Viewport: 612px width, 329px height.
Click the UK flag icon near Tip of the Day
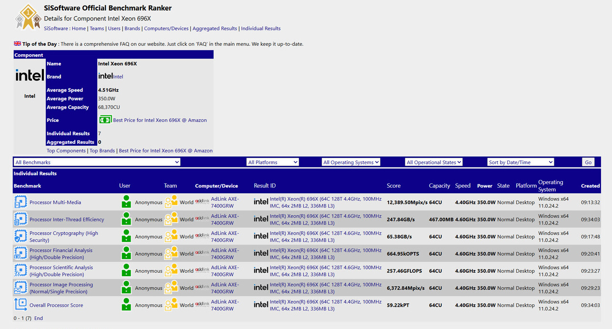[17, 43]
